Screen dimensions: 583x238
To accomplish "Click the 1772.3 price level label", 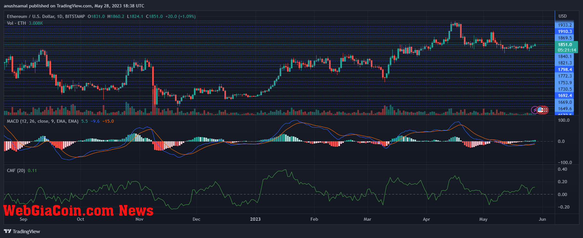I will pyautogui.click(x=565, y=76).
